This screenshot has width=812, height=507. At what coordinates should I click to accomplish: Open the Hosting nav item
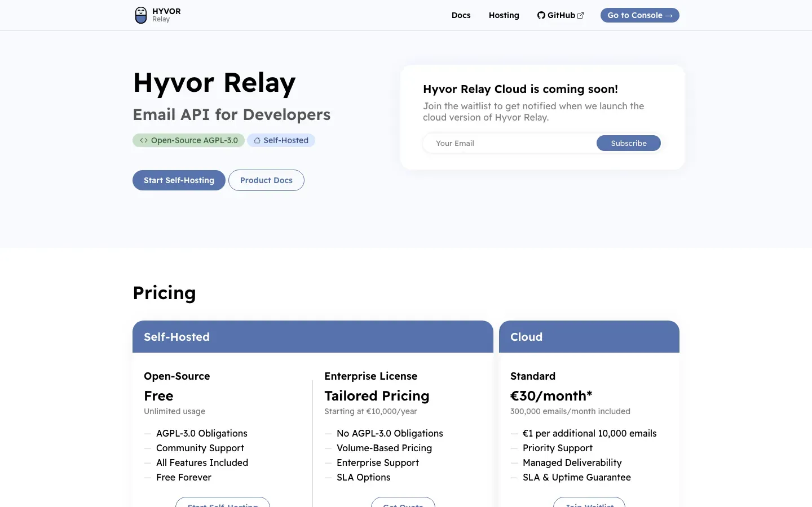504,15
